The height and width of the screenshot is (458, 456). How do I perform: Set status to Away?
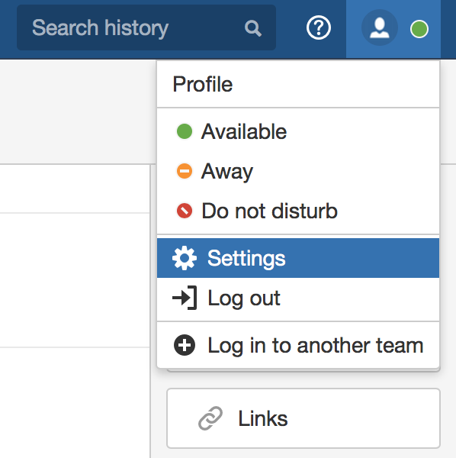click(x=298, y=171)
